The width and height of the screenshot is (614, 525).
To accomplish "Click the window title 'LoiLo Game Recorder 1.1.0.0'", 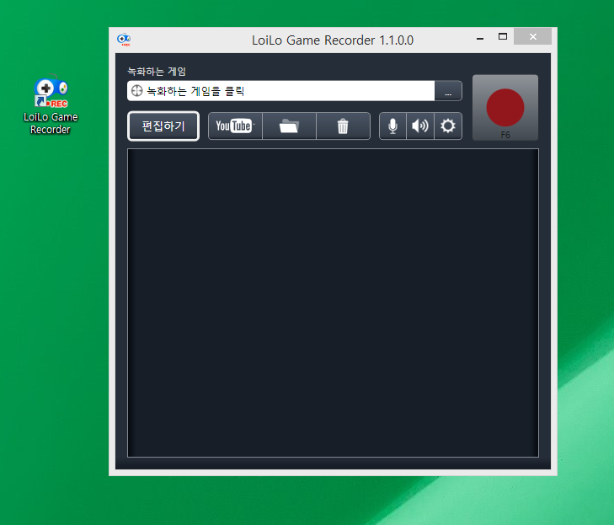I will (x=333, y=40).
